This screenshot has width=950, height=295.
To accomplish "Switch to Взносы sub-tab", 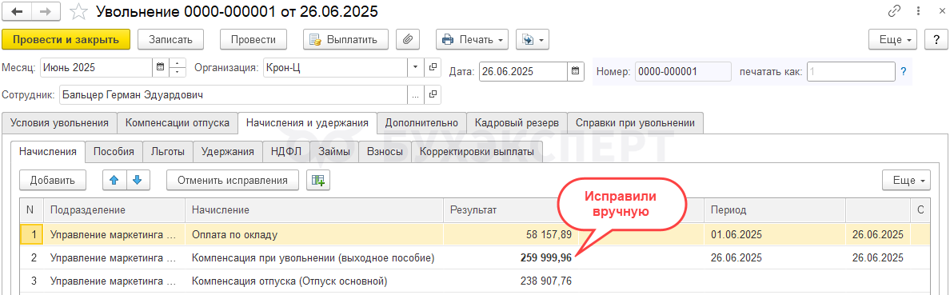I will point(385,151).
